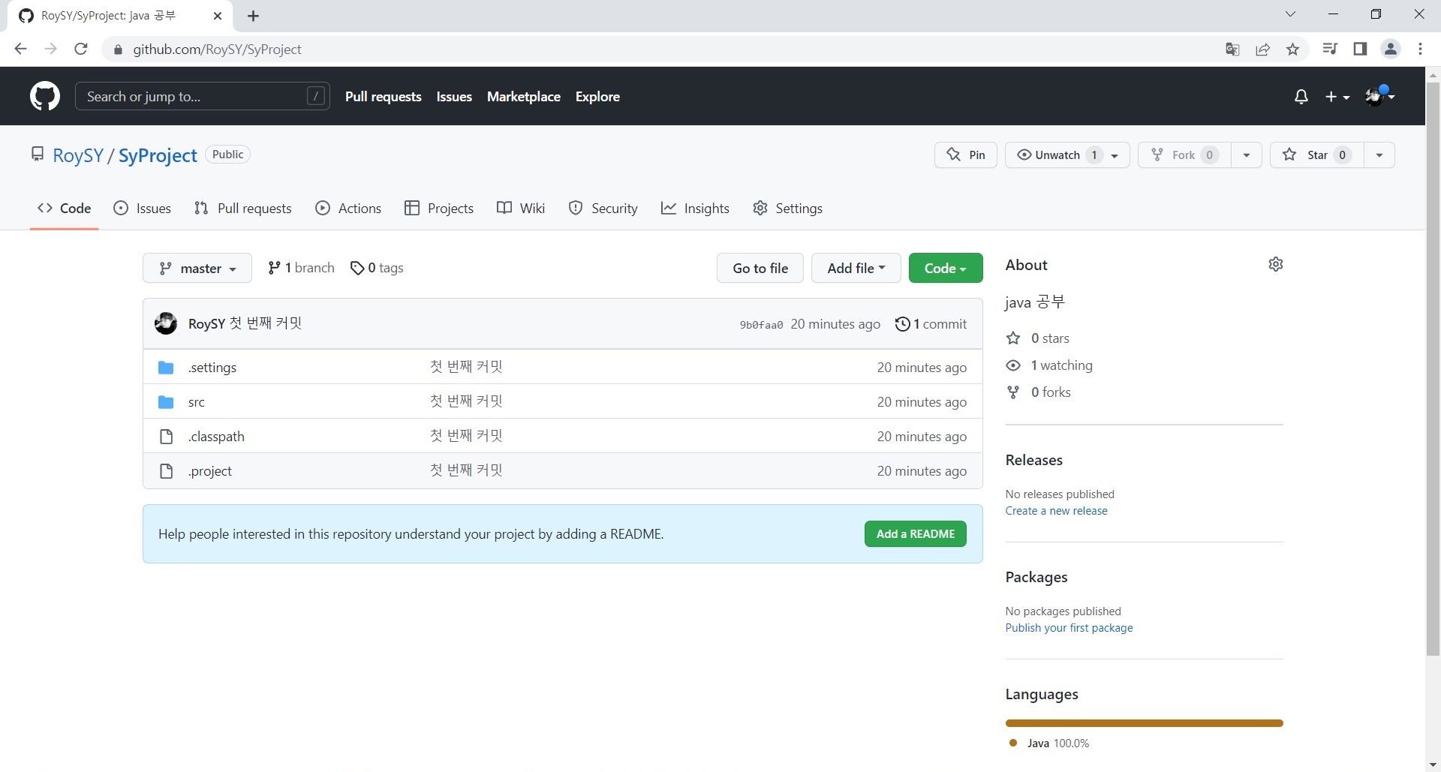Screen dimensions: 1441x772
Task: Click the eye icon beside 1 watching
Action: tap(1013, 365)
